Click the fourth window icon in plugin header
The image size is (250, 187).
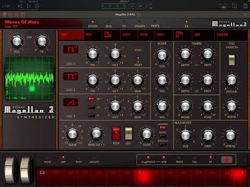23,15
